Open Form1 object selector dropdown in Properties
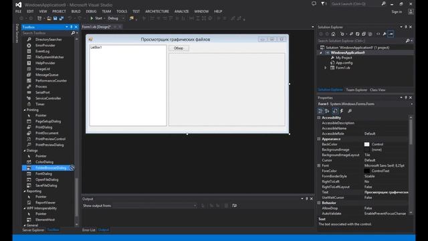The height and width of the screenshot is (241, 428). click(412, 104)
